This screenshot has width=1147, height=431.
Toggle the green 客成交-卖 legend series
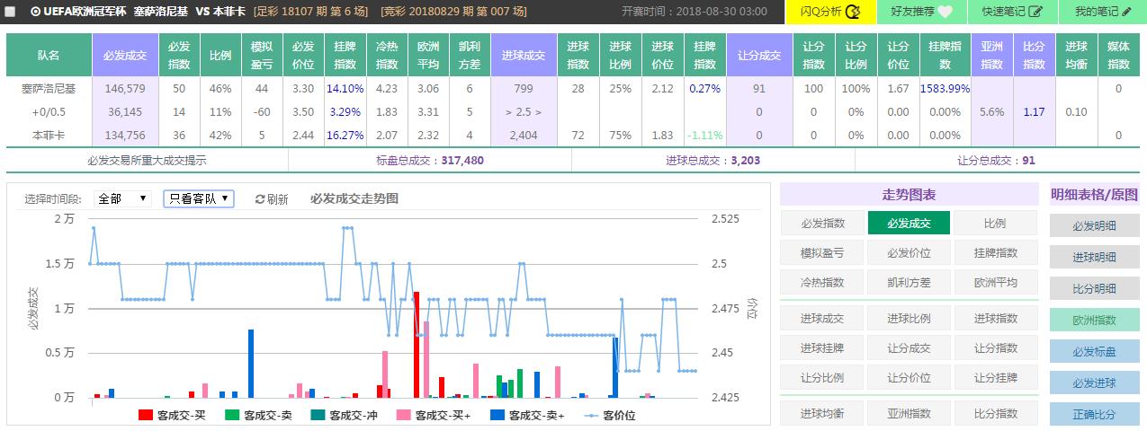(x=259, y=415)
